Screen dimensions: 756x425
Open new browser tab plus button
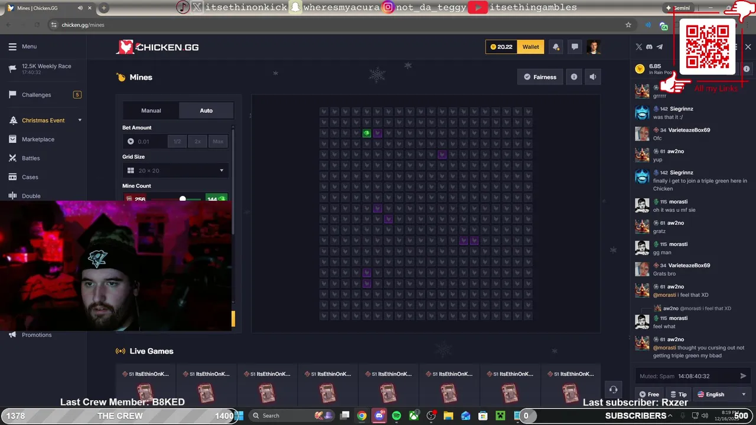(104, 8)
